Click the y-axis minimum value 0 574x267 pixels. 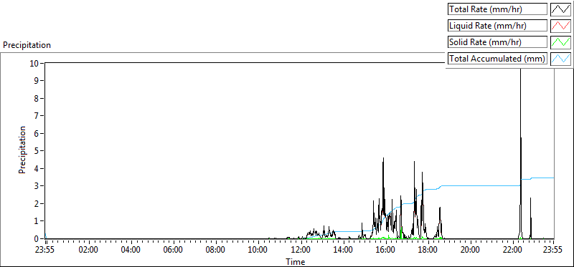point(37,239)
